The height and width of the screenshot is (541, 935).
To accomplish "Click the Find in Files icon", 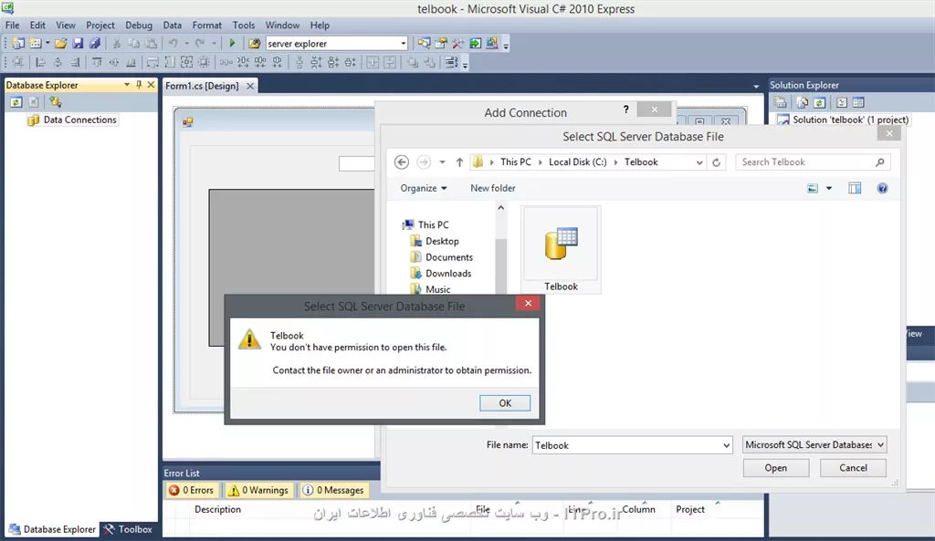I will coord(255,44).
